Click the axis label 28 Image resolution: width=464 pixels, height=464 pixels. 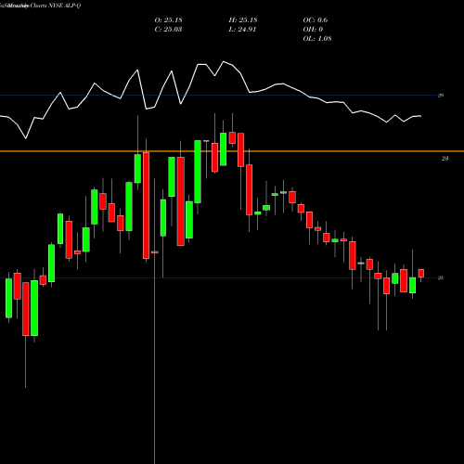[445, 159]
